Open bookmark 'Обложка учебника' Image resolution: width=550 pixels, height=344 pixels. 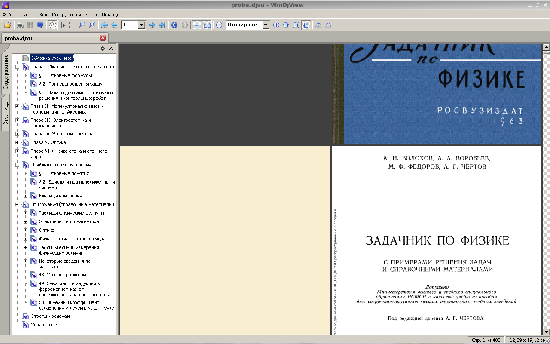click(51, 58)
